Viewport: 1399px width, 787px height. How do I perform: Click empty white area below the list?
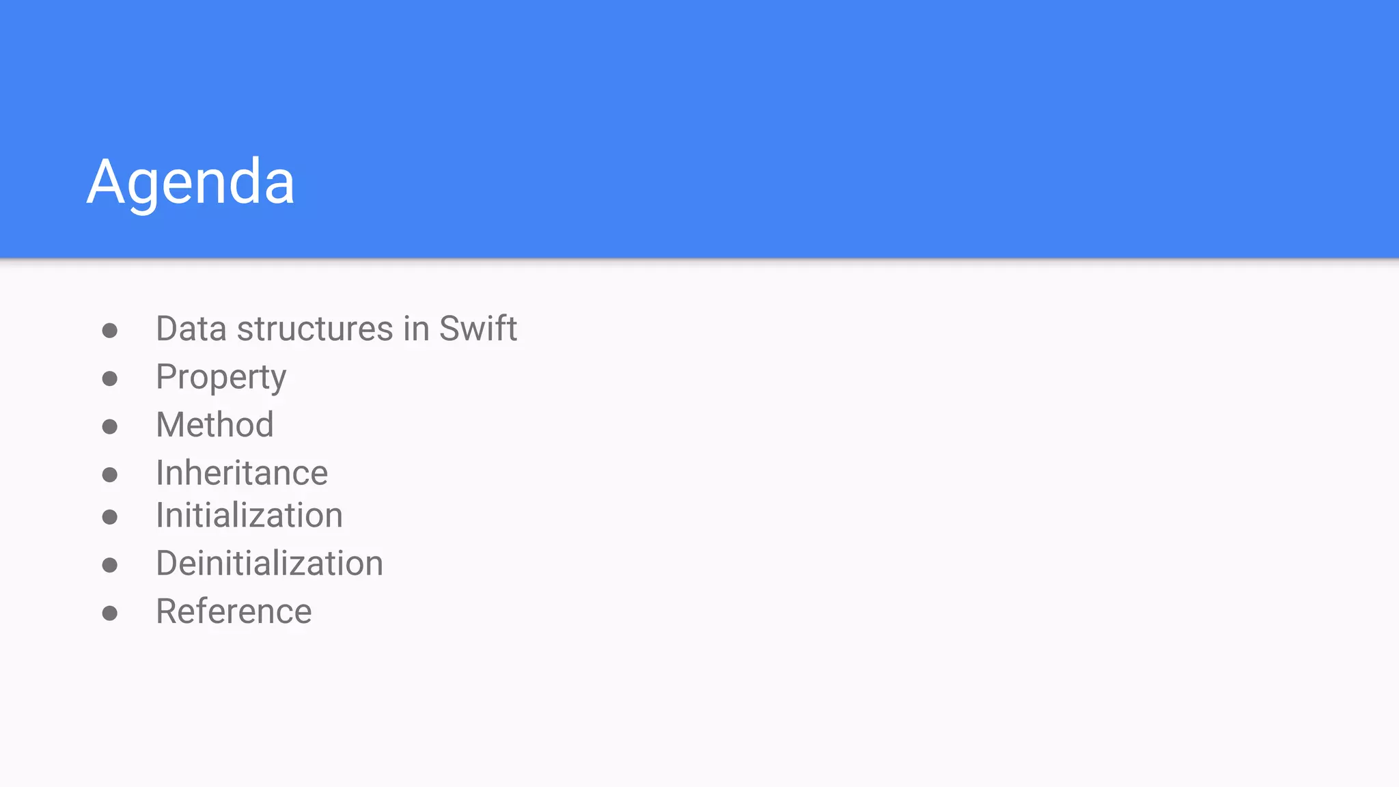click(x=699, y=710)
